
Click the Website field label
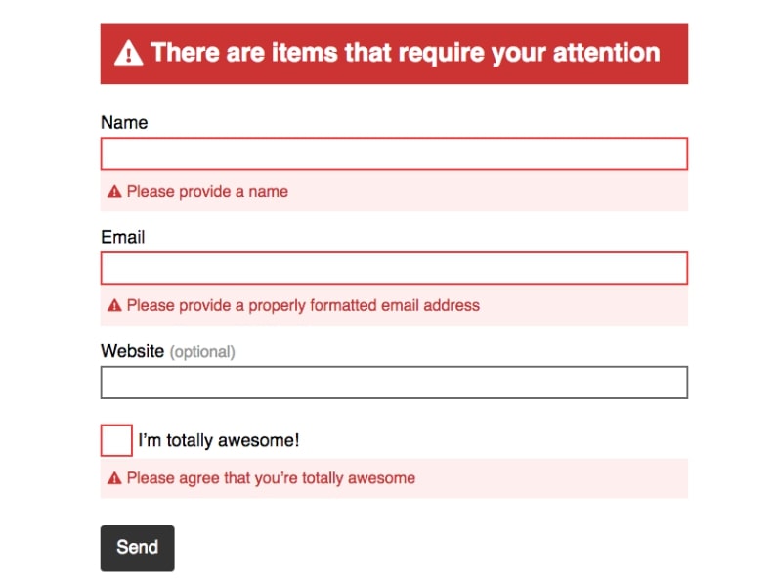click(132, 351)
